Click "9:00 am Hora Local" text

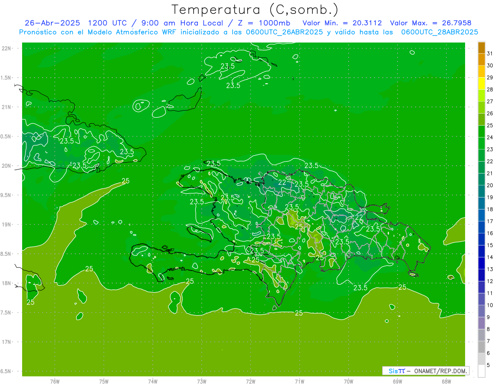coord(182,23)
